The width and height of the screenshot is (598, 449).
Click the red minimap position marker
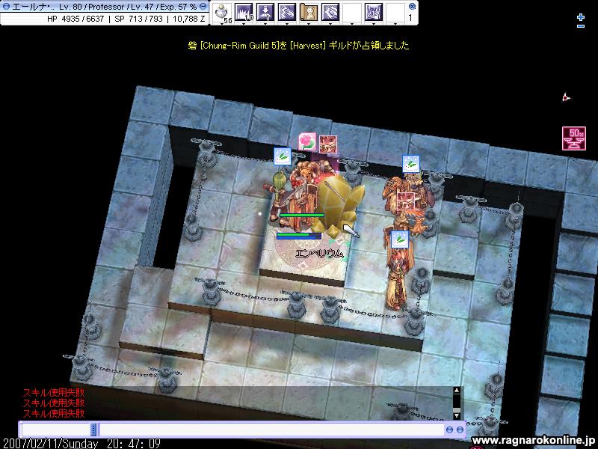pos(566,98)
